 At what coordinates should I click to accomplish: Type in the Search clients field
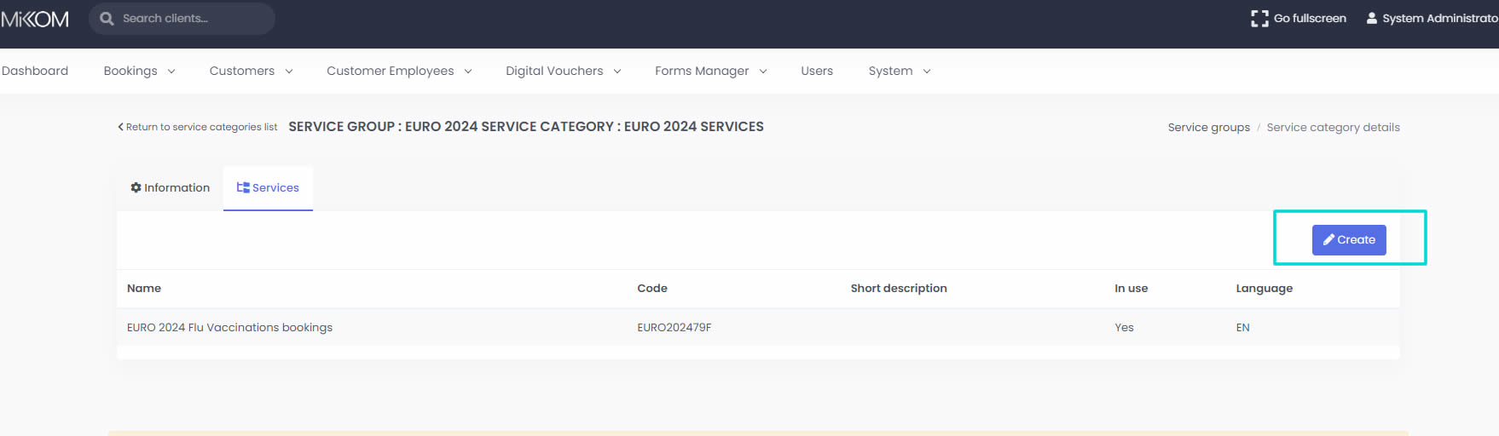tap(192, 19)
